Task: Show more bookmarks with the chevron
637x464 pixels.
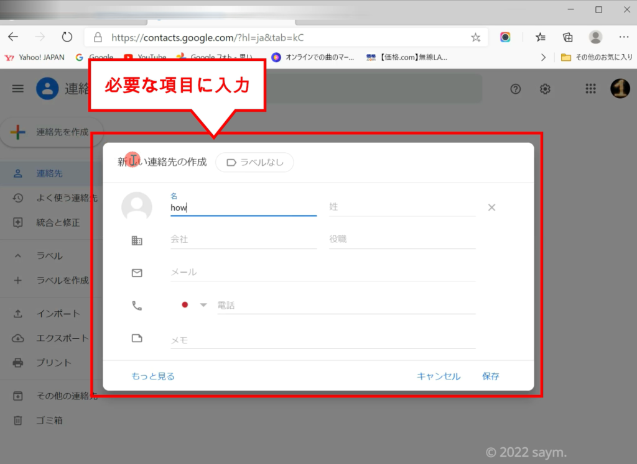Action: (543, 57)
